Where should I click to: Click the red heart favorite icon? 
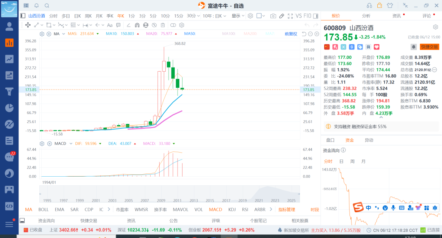click(x=377, y=47)
